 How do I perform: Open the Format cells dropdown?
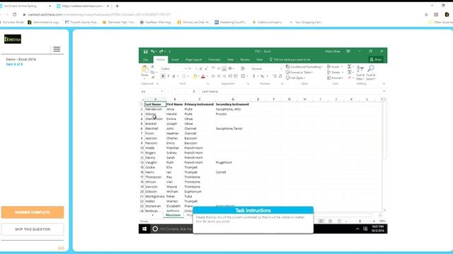(x=335, y=78)
